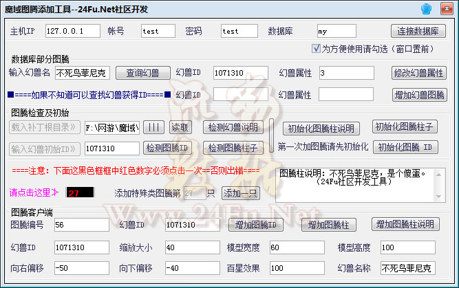Focus the 输入幻兽名 text field
Image resolution: width=459 pixels, height=288 pixels.
[x=83, y=72]
